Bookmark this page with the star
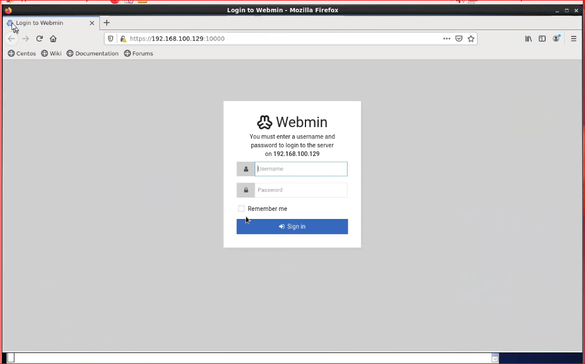This screenshot has height=364, width=585. coord(471,39)
